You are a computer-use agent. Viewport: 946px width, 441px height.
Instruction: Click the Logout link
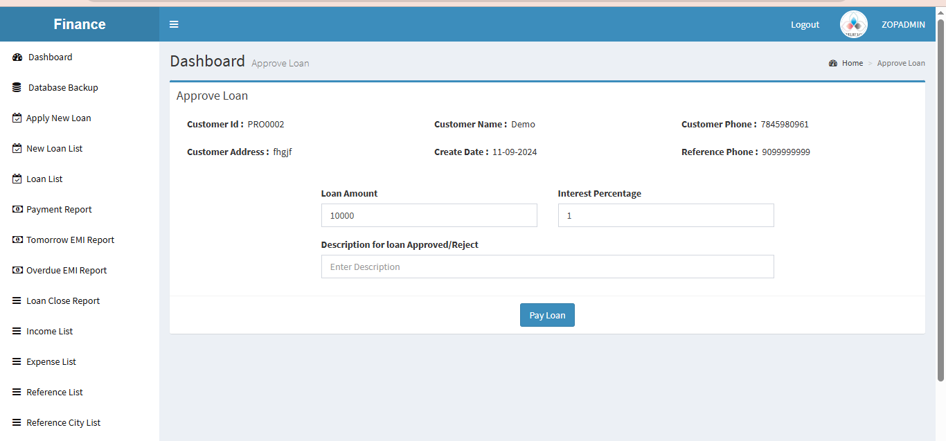[x=805, y=24]
